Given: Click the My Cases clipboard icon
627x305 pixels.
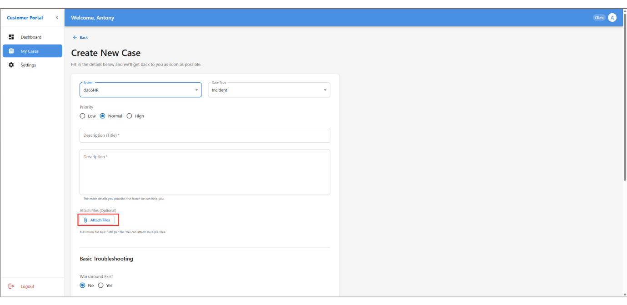Looking at the screenshot, I should [x=12, y=51].
